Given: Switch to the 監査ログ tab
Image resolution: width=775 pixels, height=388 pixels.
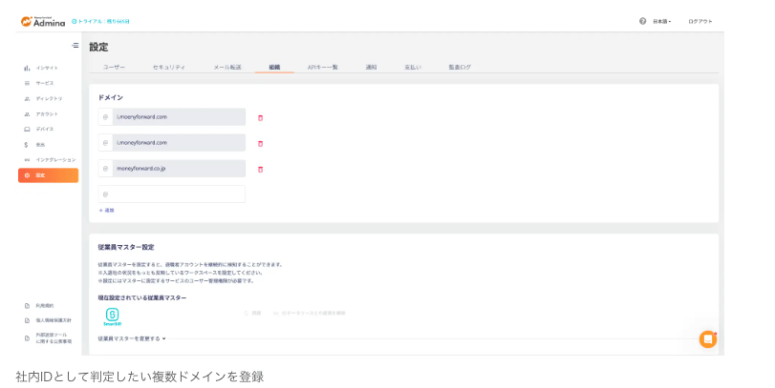Looking at the screenshot, I should point(460,67).
